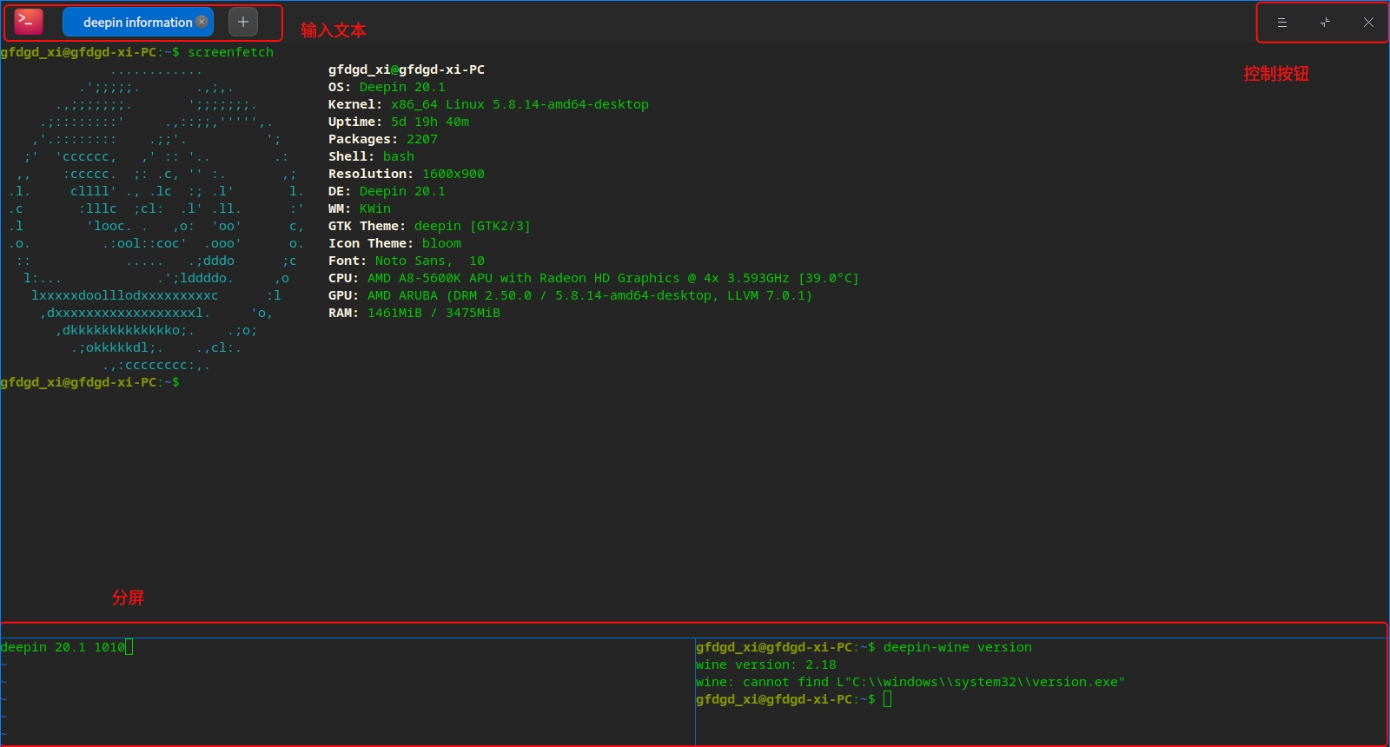
Task: Click the Uptime value 5d 19h 40m
Action: (430, 122)
